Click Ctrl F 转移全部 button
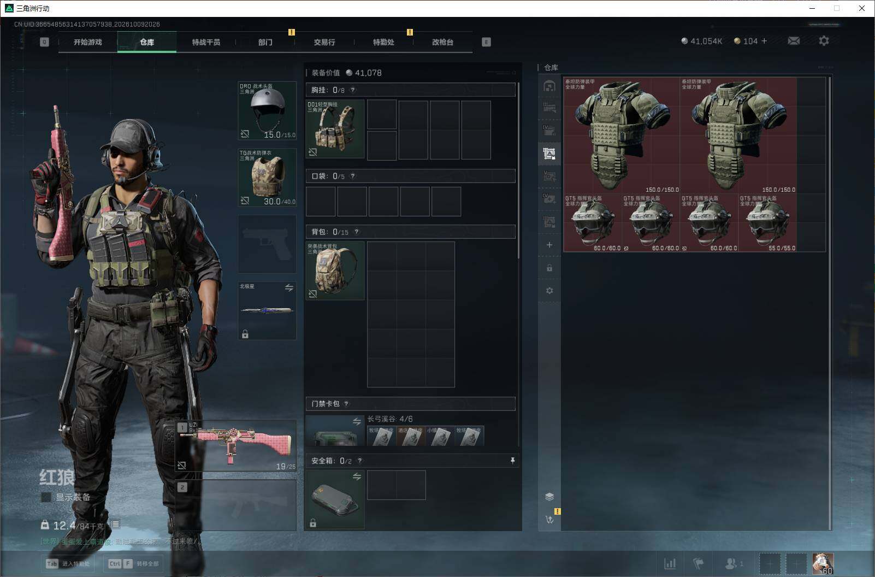This screenshot has width=875, height=577. point(133,563)
